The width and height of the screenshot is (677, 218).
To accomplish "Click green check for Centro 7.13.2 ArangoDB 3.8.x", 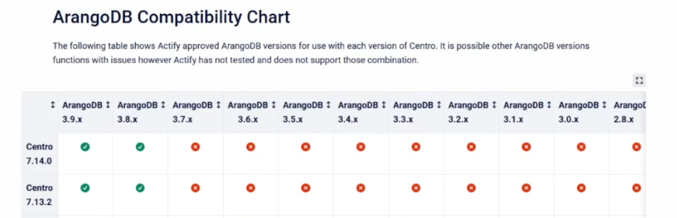I will point(140,188).
